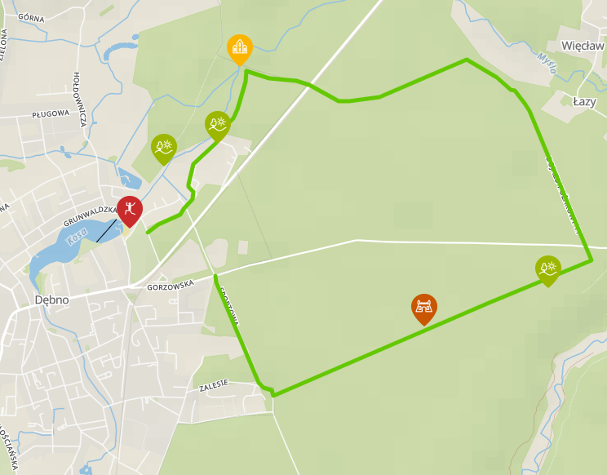Click green nature marker beside the trail
The image size is (607, 475).
218,127
